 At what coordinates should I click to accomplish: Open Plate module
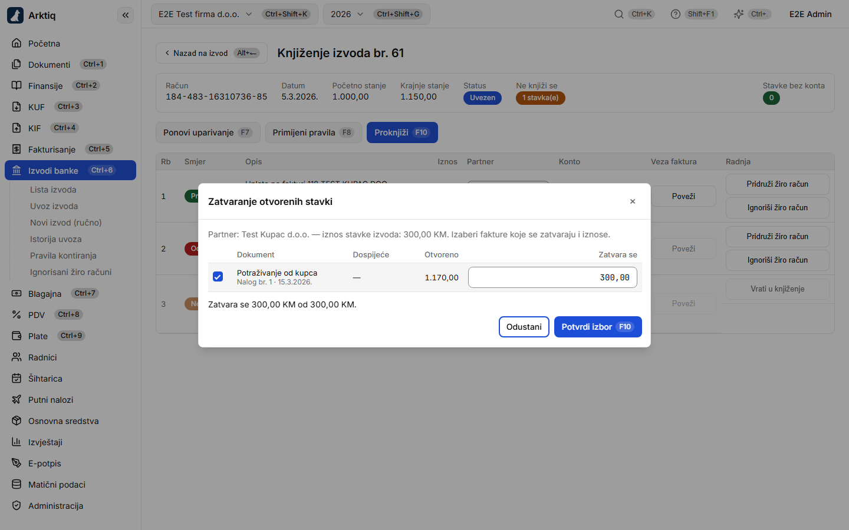(70, 336)
